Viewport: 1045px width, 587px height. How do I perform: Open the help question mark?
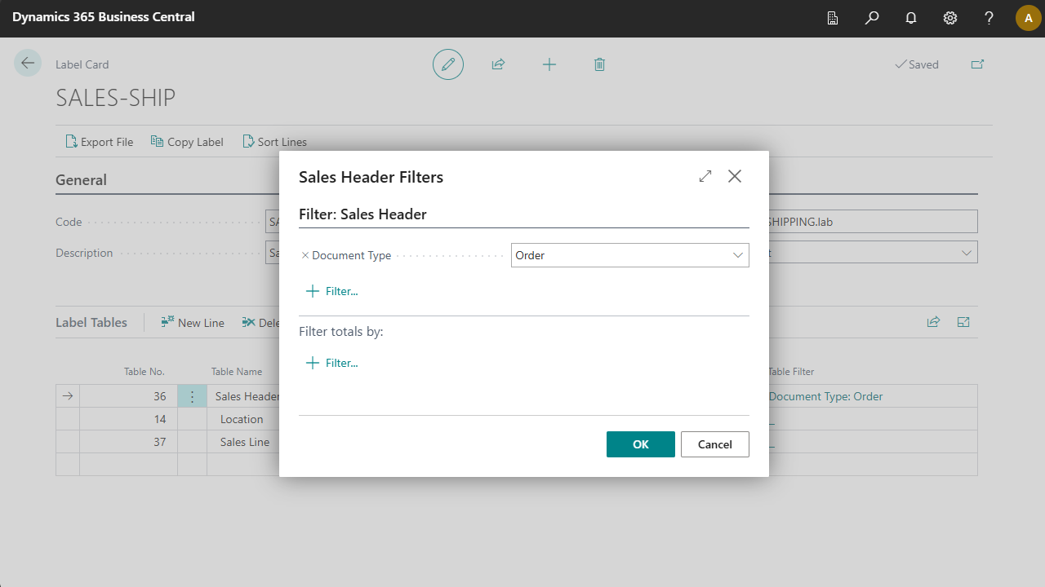pos(989,17)
